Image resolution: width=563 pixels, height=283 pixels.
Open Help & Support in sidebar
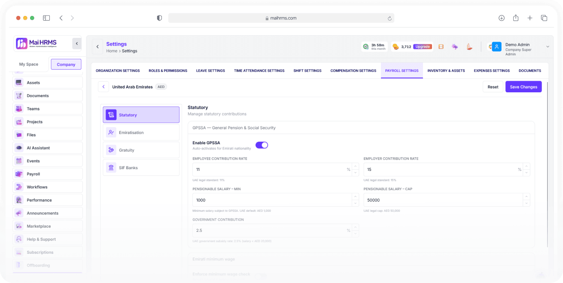point(48,239)
